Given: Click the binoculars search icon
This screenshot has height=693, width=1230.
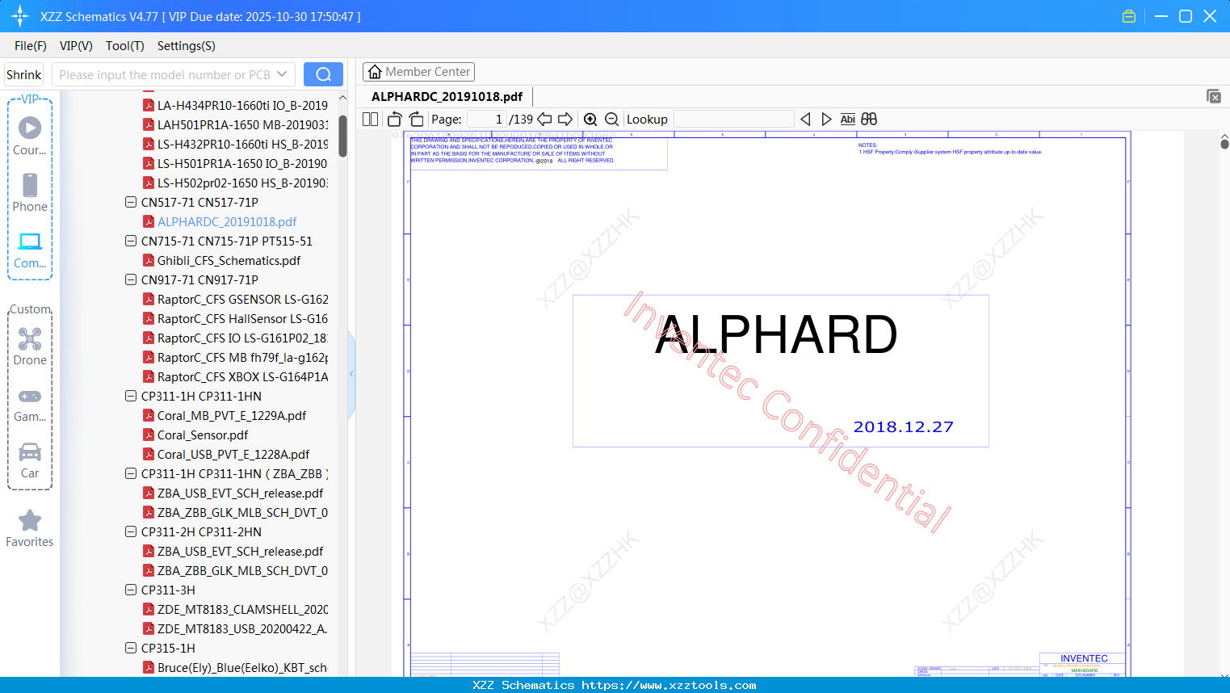Looking at the screenshot, I should point(869,119).
